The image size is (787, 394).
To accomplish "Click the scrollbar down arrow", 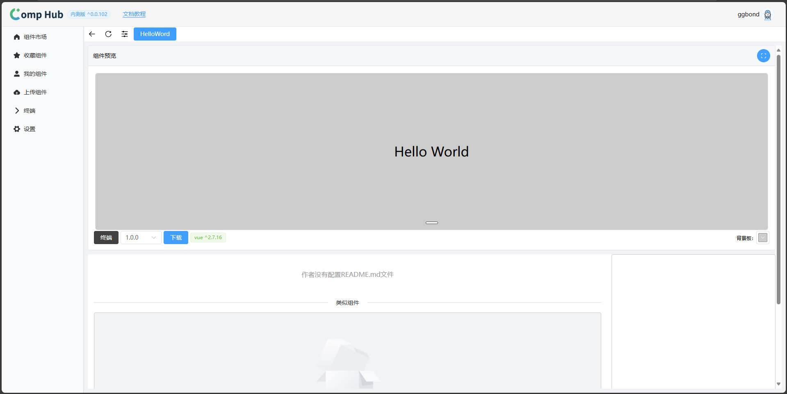I will coord(778,384).
